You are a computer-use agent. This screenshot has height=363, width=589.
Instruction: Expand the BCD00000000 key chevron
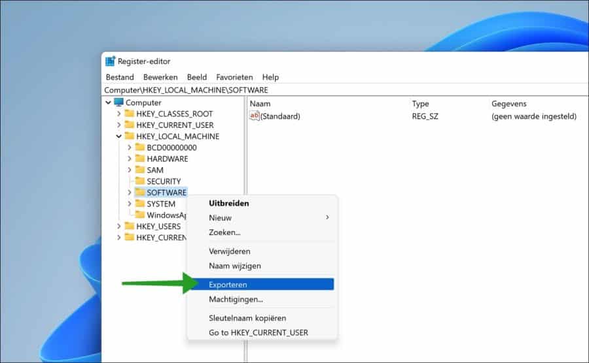129,147
